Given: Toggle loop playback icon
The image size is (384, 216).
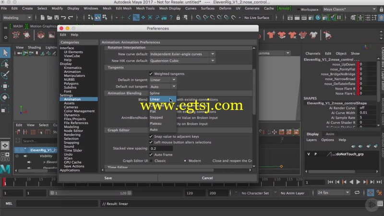Looking at the screenshot, I should [x=357, y=193].
